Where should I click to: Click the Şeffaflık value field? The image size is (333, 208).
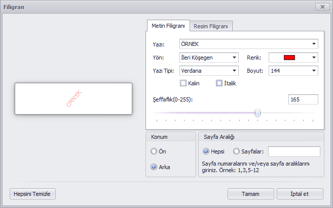303,99
